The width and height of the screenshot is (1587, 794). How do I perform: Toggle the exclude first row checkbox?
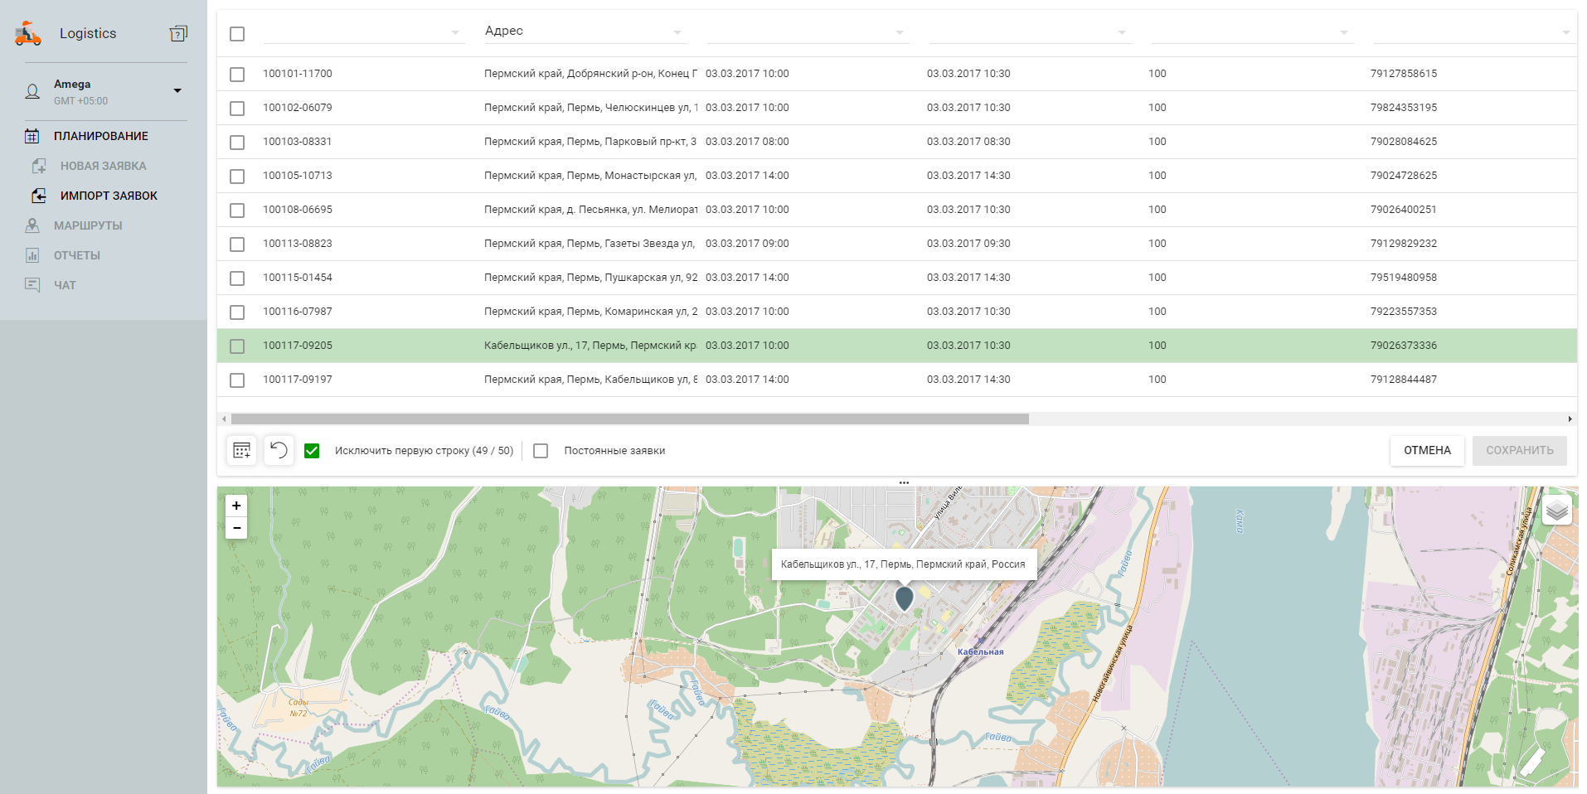coord(312,451)
